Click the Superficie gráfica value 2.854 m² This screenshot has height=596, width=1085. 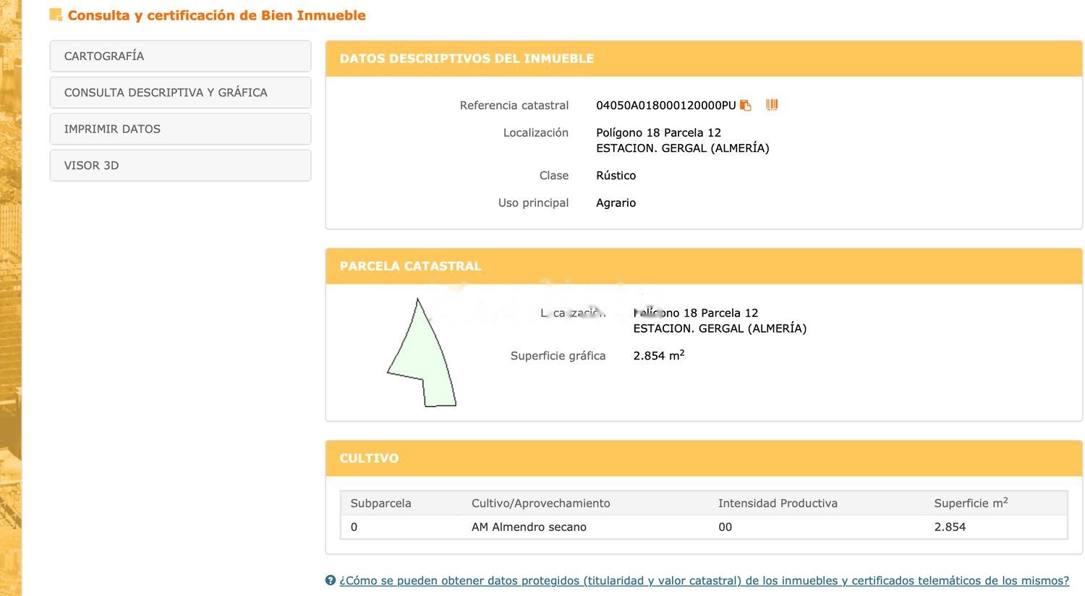(x=658, y=356)
